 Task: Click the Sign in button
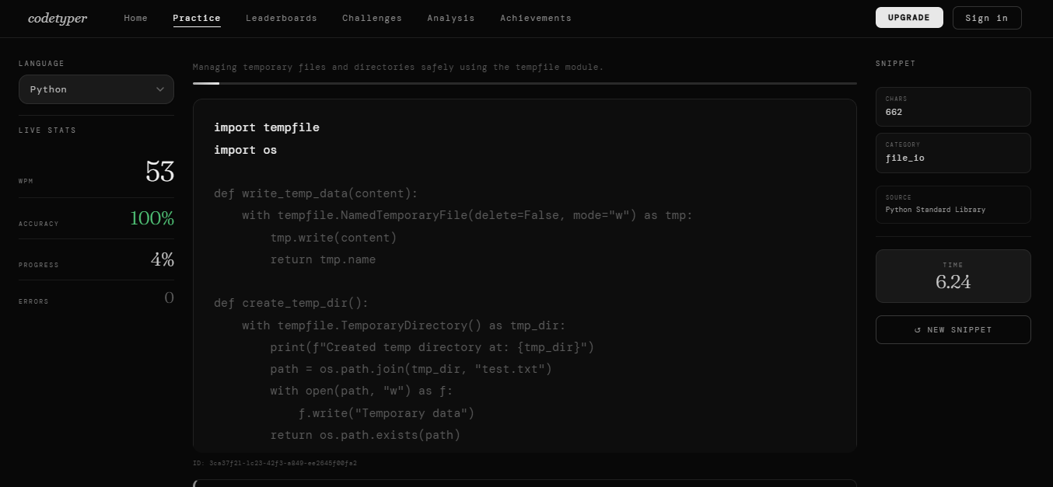click(987, 18)
